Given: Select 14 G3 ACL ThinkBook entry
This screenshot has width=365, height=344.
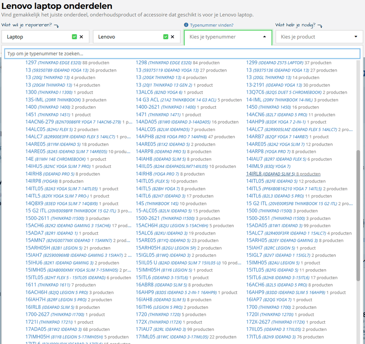Looking at the screenshot, I should click(x=189, y=100).
